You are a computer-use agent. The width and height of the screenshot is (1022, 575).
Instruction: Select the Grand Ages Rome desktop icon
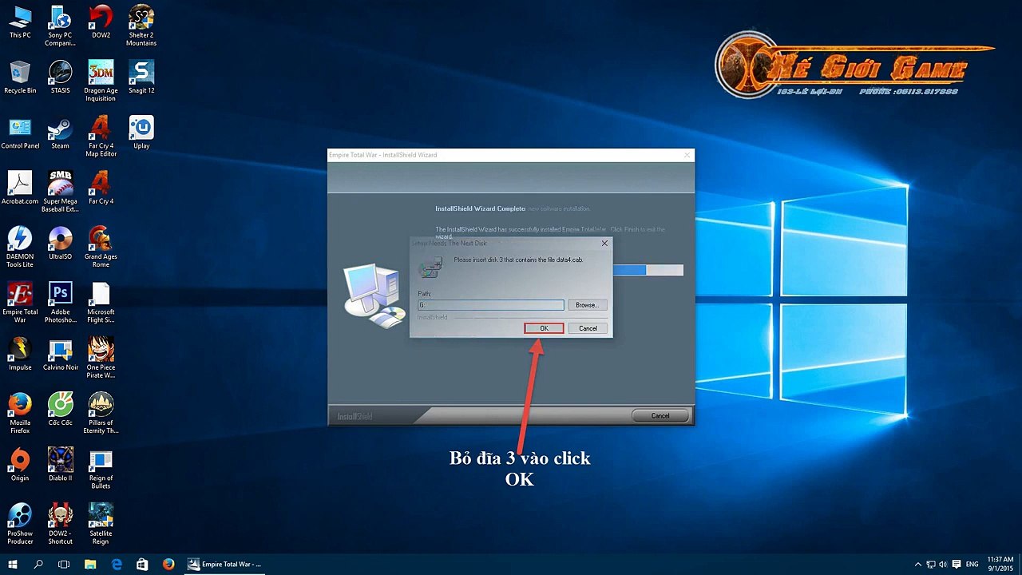click(101, 247)
